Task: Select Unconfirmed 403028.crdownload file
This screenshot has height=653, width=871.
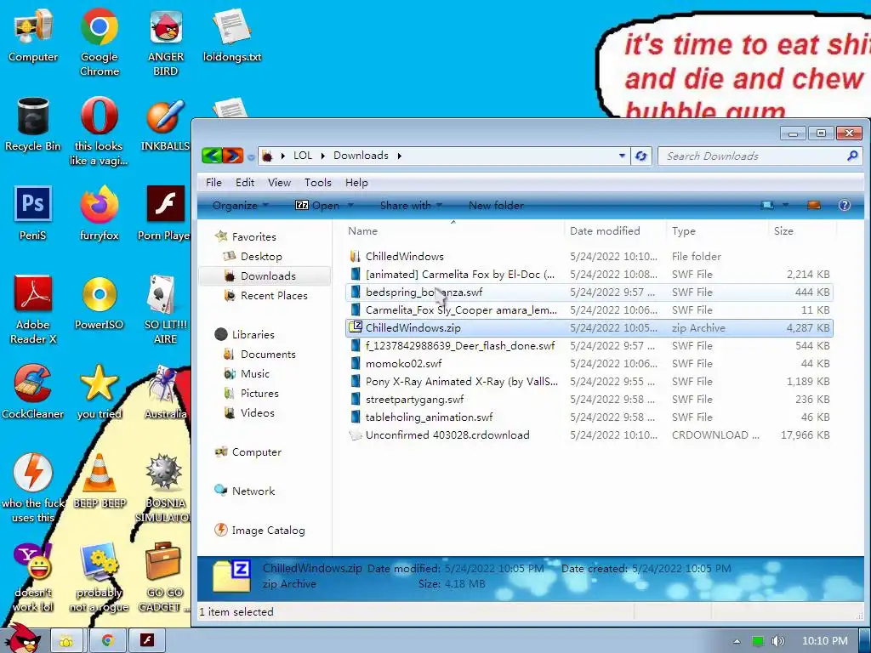Action: click(x=589, y=435)
